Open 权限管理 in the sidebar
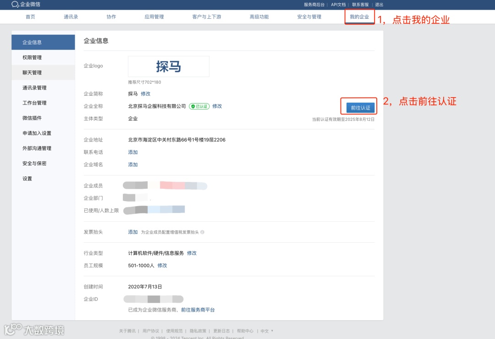 click(x=43, y=57)
